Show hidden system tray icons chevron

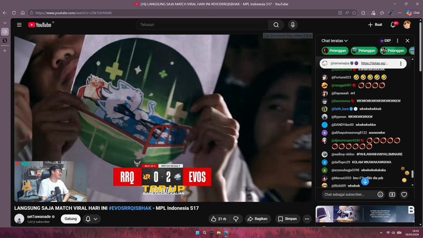pos(381,233)
